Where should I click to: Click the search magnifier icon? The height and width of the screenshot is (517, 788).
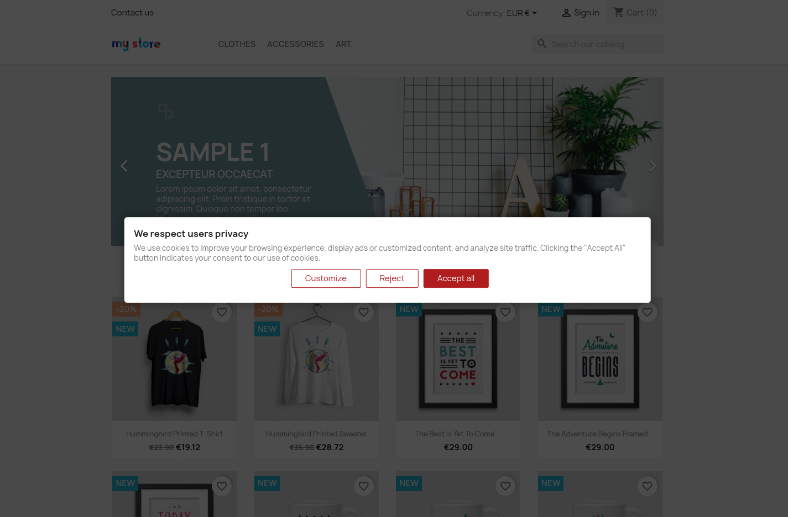click(542, 44)
